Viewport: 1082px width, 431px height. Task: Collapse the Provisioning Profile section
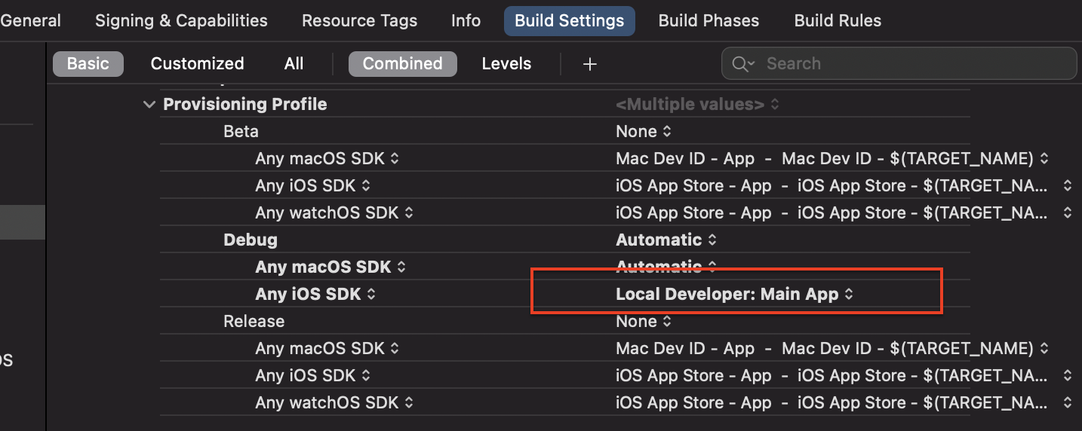point(149,105)
